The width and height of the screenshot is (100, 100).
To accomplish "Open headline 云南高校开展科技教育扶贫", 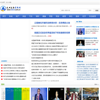I will coord(52,23).
